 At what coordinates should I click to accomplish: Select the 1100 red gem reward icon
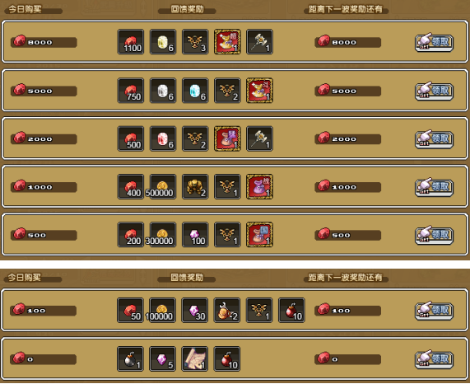coord(131,42)
